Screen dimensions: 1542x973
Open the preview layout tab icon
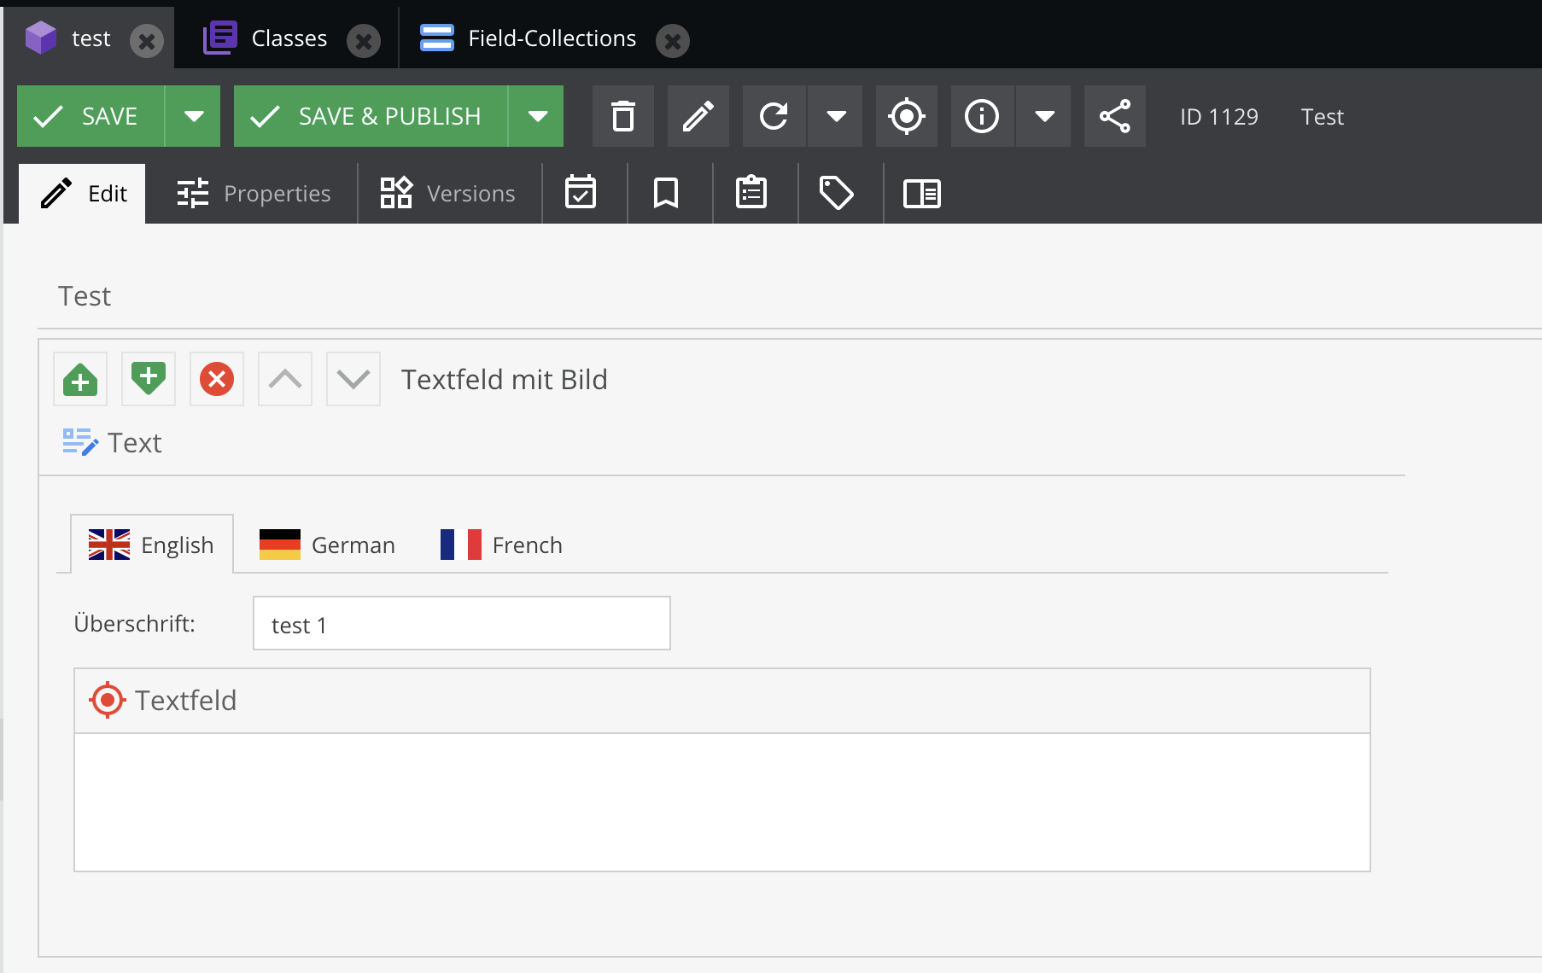pos(922,193)
